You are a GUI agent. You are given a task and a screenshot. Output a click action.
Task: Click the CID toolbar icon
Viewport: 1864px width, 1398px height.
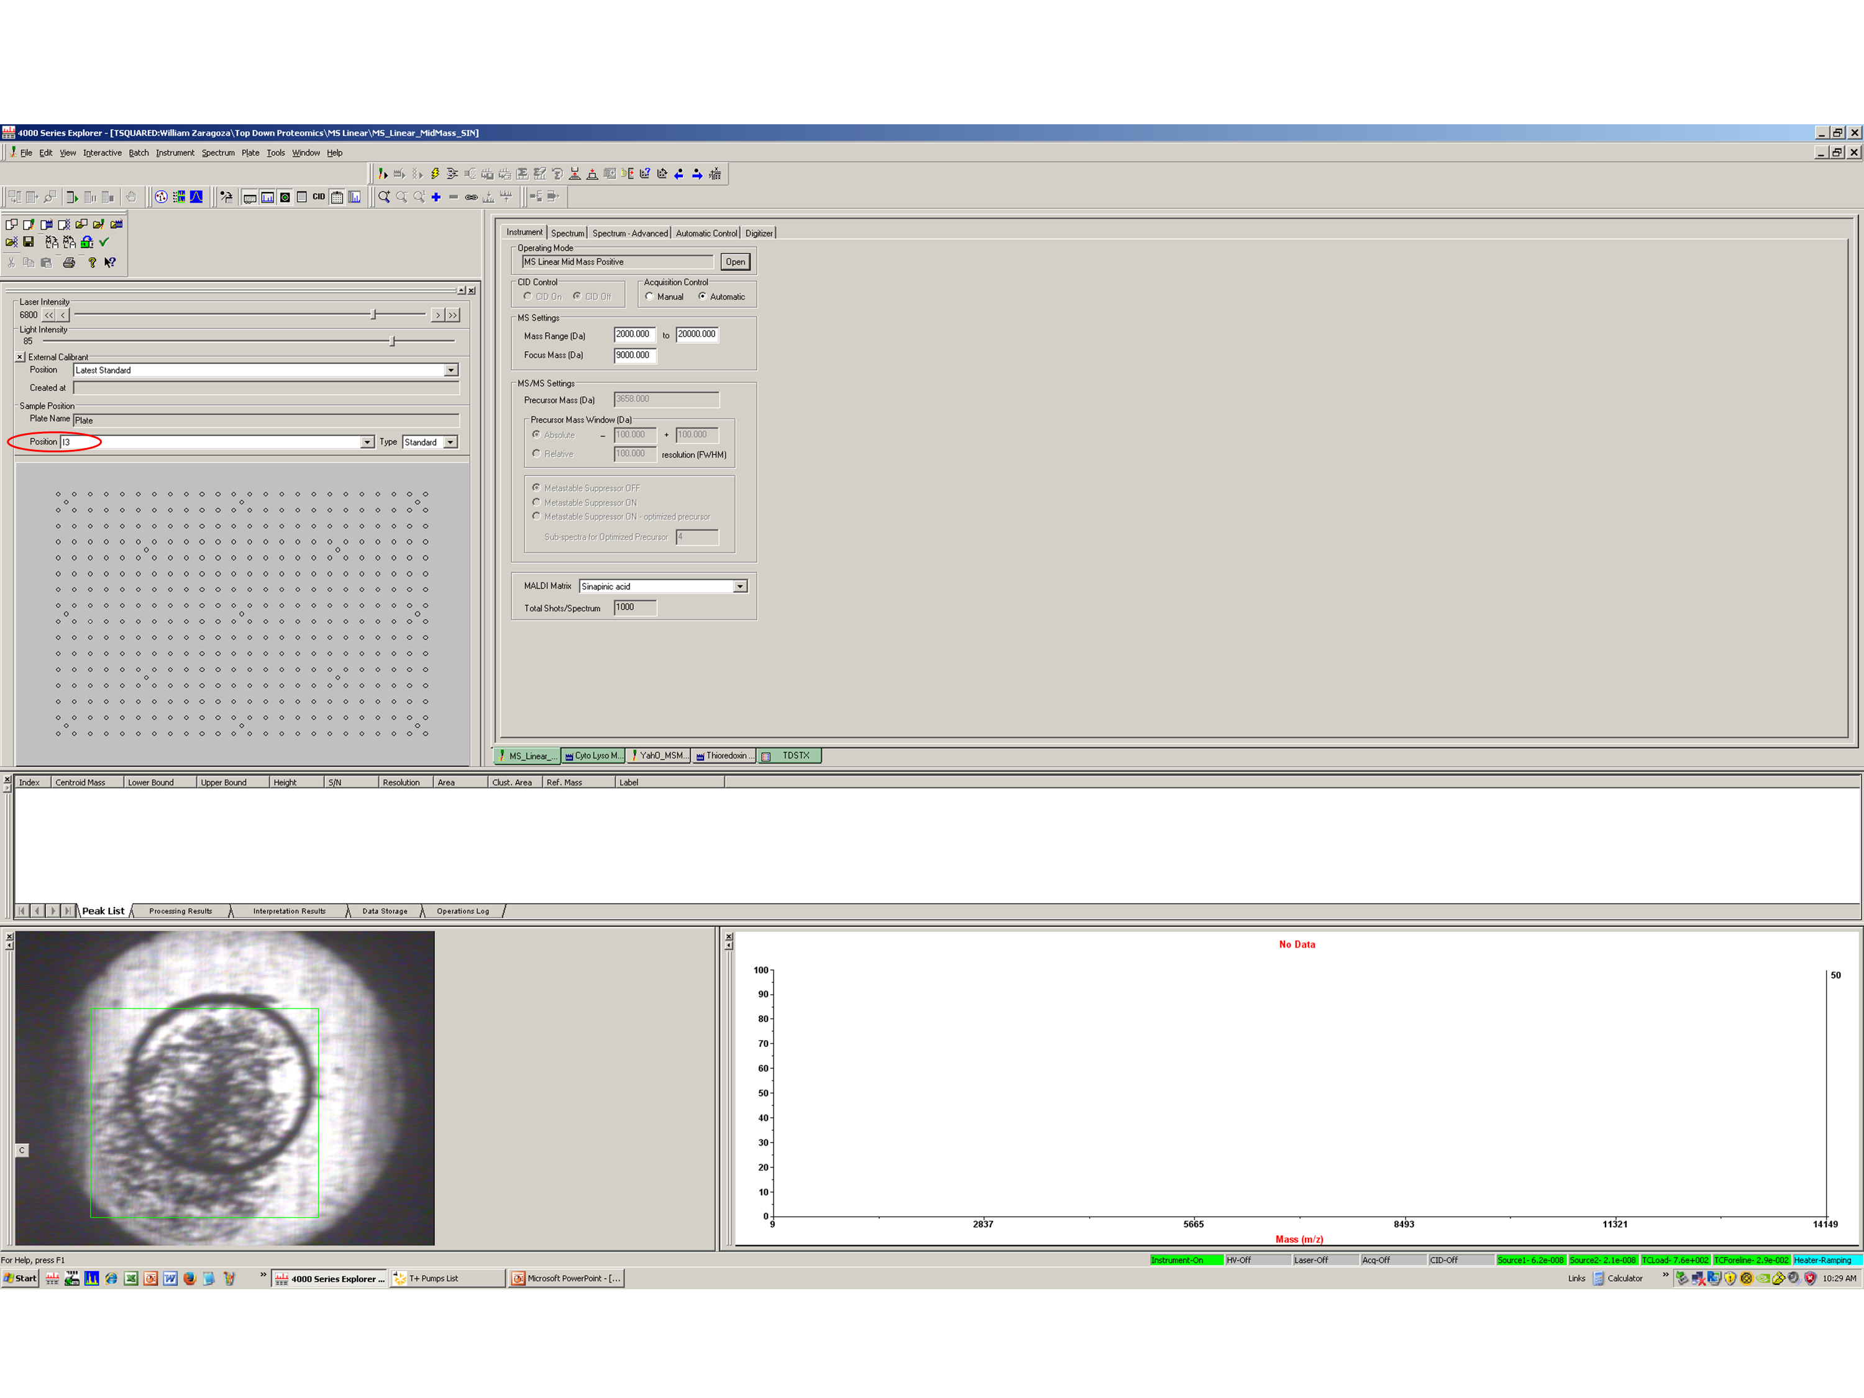319,197
